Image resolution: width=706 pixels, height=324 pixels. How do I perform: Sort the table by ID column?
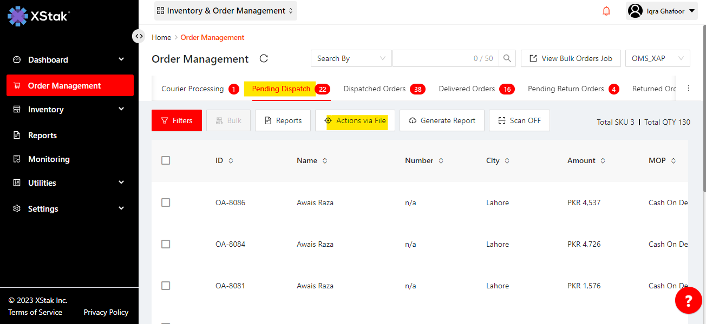231,161
